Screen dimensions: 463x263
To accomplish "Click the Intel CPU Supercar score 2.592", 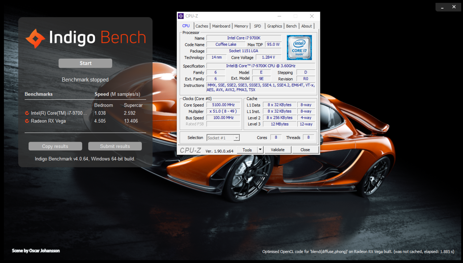I will [130, 113].
